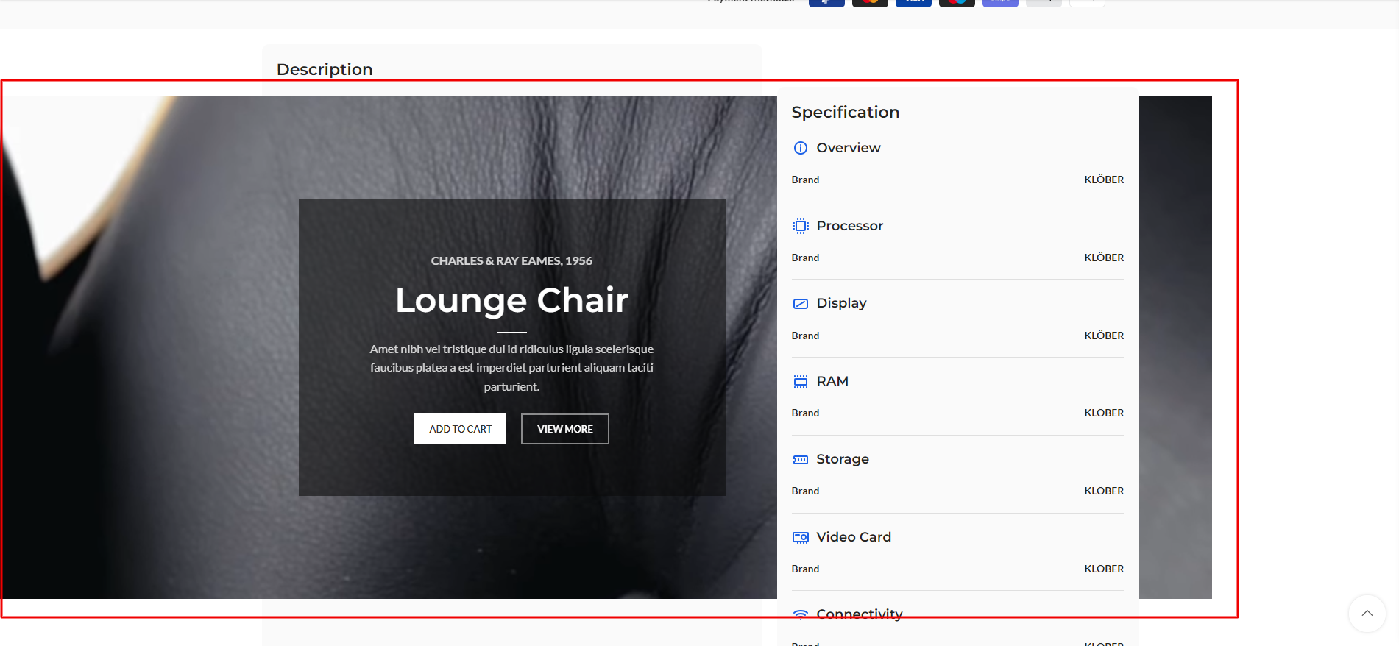
Task: Click the RAM section title
Action: click(x=832, y=381)
